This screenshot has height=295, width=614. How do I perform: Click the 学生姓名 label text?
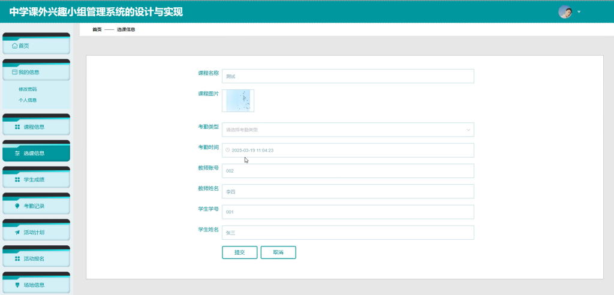(208, 230)
